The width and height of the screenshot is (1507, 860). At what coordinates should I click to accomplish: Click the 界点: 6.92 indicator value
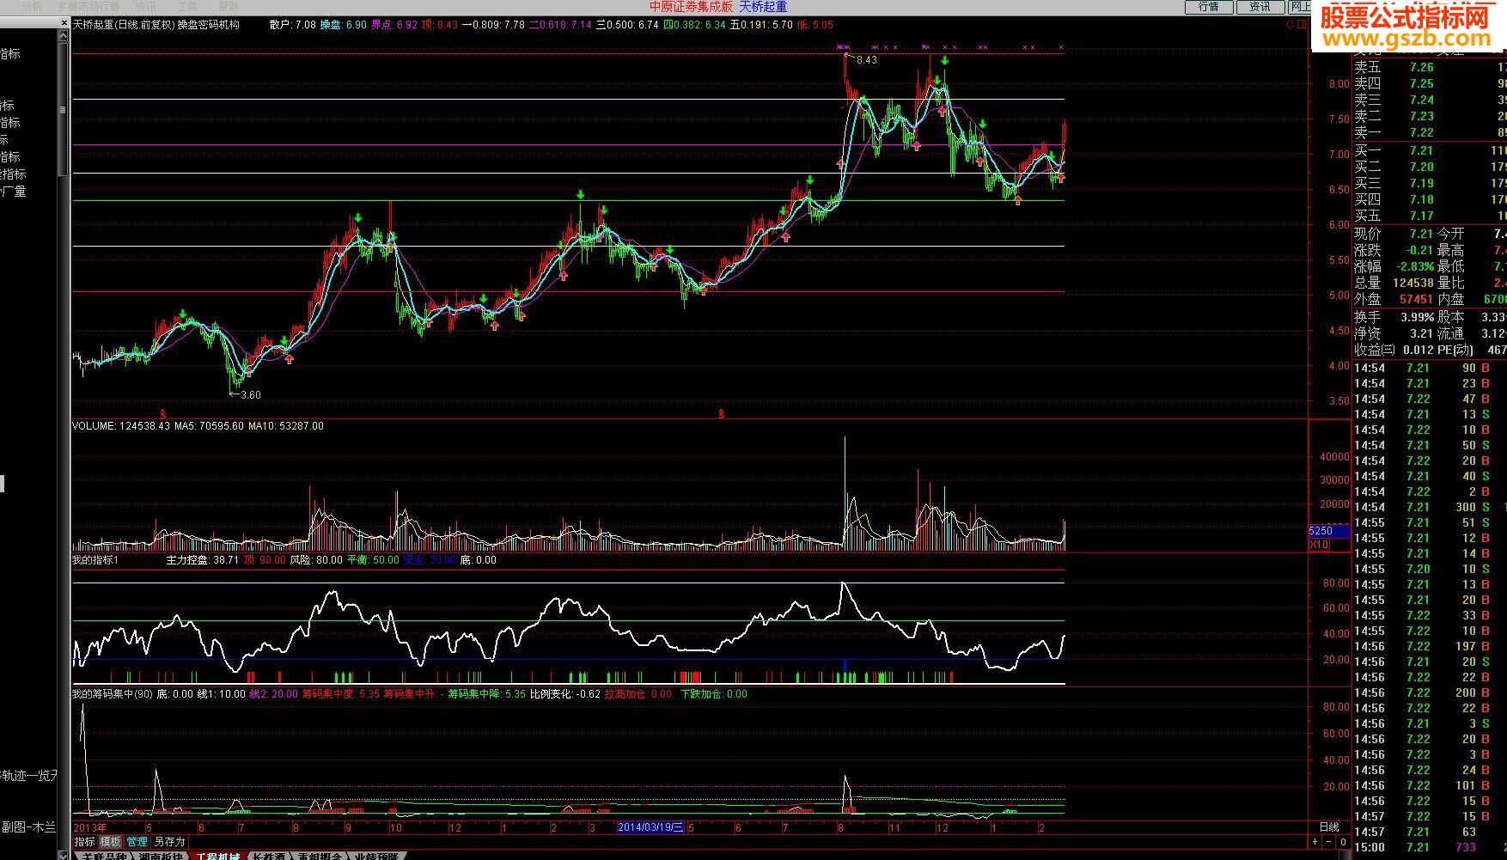(394, 25)
